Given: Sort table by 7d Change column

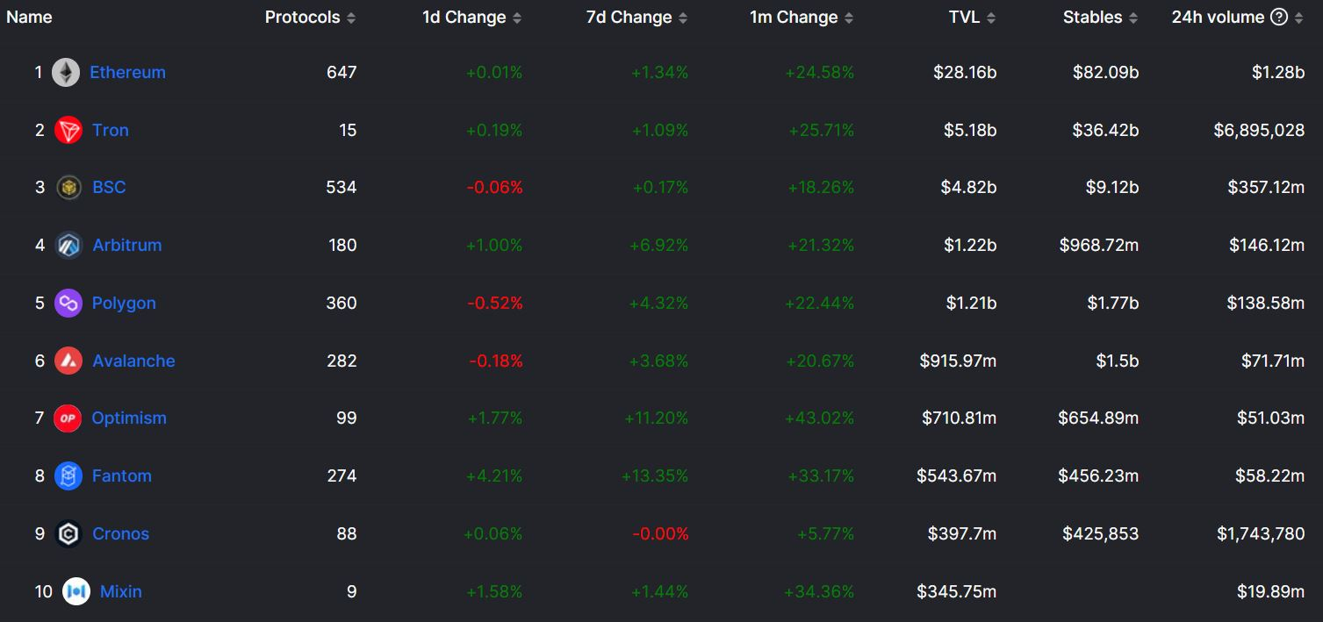Looking at the screenshot, I should [683, 18].
